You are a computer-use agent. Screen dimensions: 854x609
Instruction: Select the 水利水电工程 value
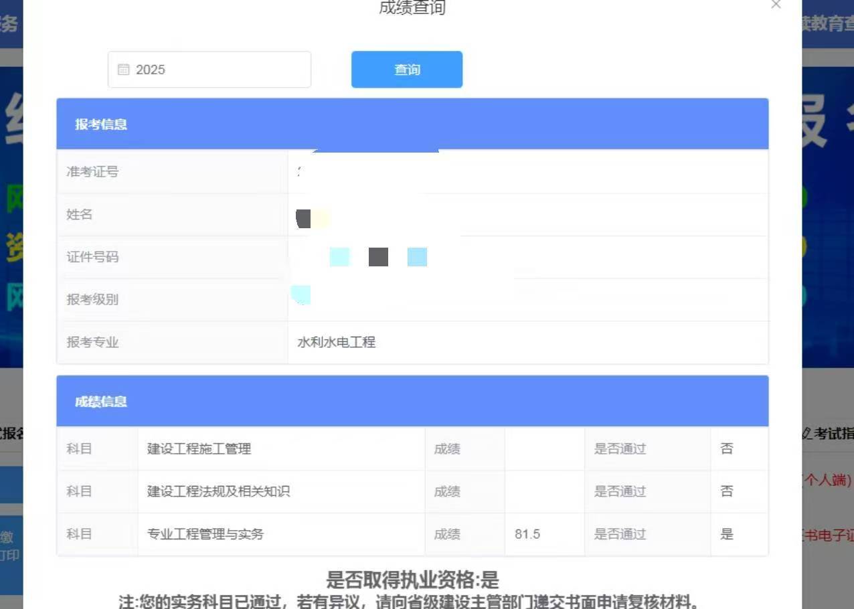[337, 342]
